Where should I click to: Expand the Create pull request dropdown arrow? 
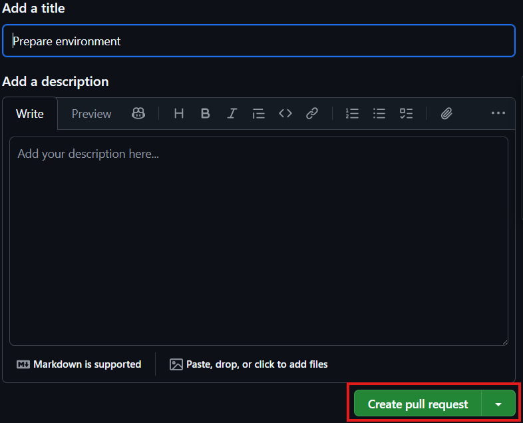click(498, 404)
